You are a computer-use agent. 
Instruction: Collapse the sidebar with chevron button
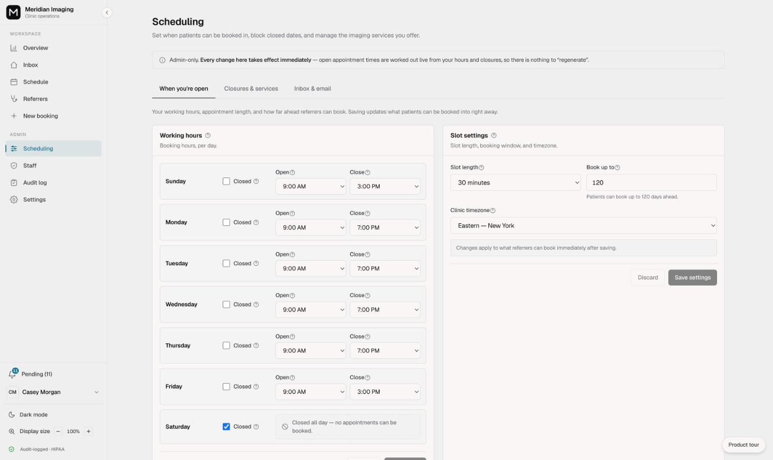click(107, 12)
